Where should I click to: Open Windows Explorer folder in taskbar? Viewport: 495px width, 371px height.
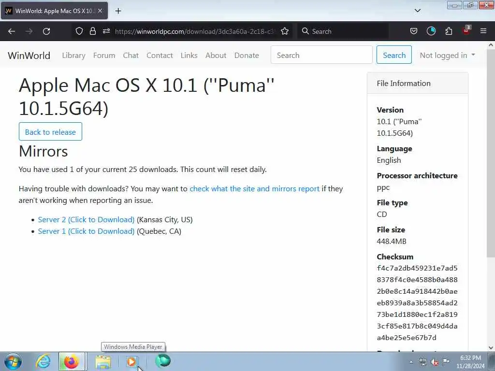click(x=103, y=362)
